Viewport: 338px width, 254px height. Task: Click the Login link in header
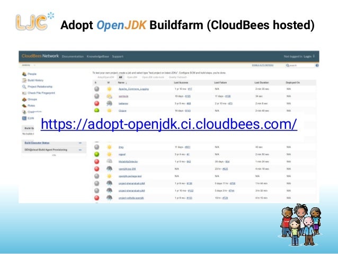[307, 56]
